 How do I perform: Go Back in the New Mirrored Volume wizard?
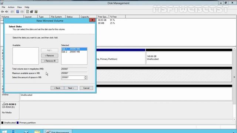[57, 88]
